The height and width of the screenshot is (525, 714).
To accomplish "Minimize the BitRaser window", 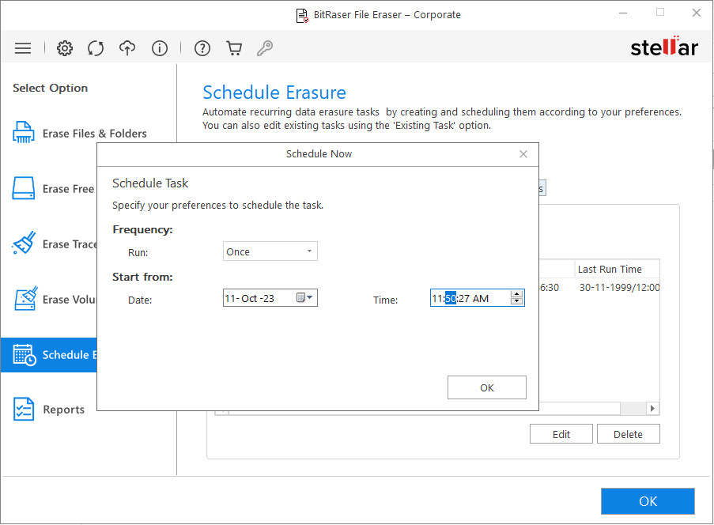I will click(x=623, y=13).
